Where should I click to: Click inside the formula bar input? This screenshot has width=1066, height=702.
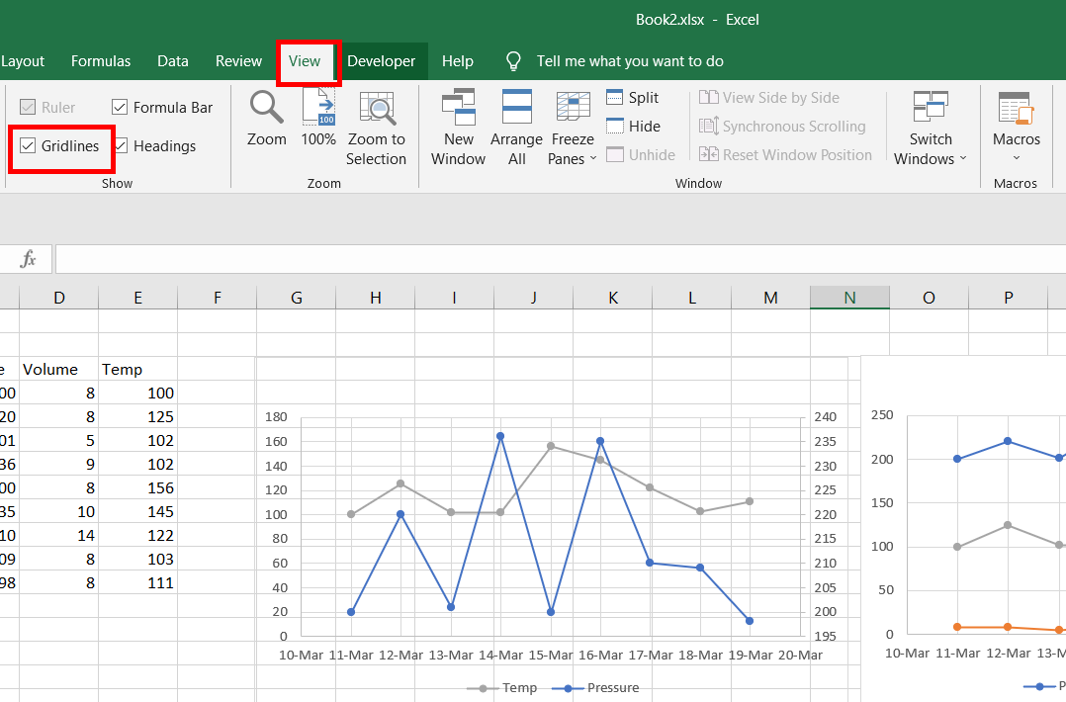[554, 259]
